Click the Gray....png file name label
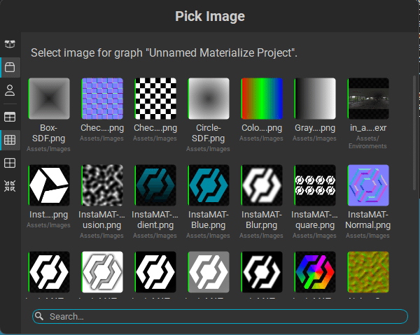 [315, 128]
